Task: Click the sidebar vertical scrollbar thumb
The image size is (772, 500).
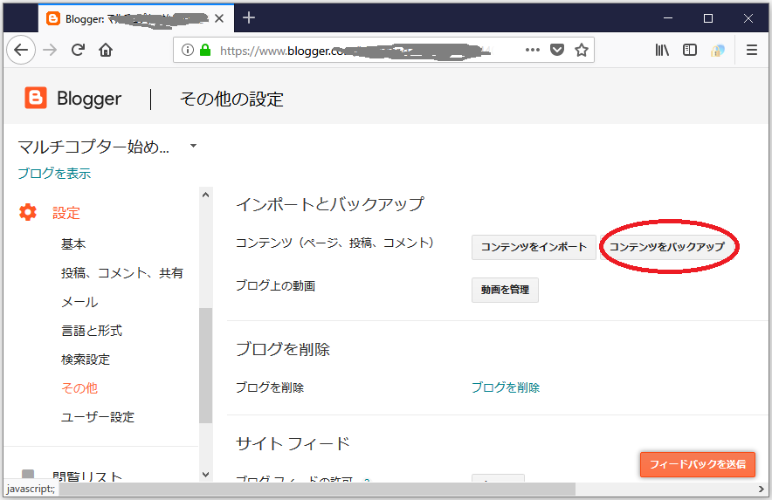Action: [206, 365]
